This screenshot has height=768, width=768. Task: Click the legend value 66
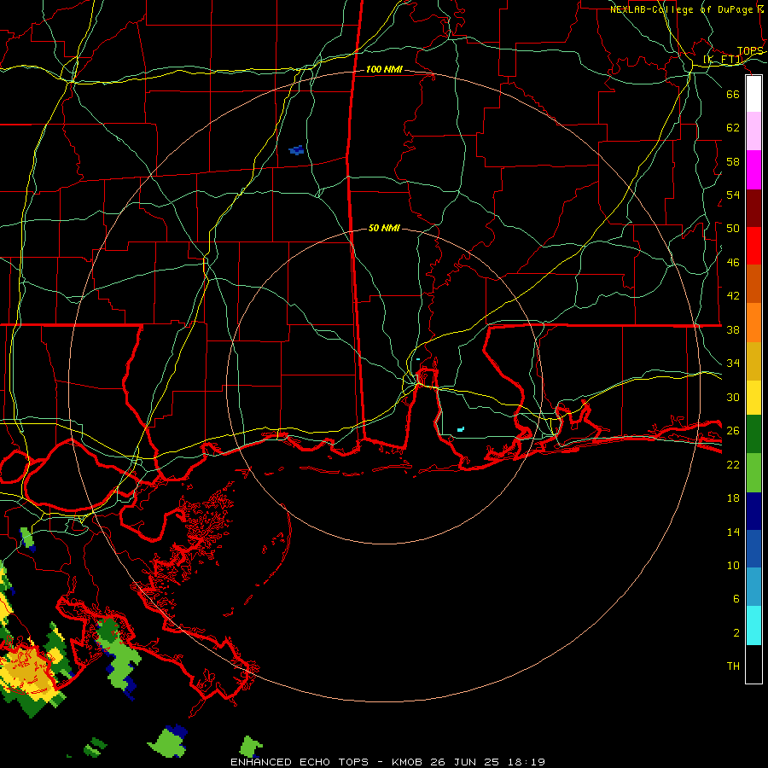pos(733,94)
